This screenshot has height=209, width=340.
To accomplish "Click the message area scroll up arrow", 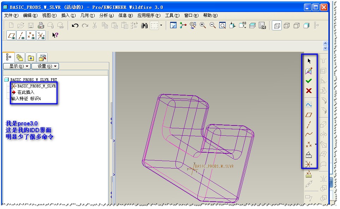I will pyautogui.click(x=325, y=43).
